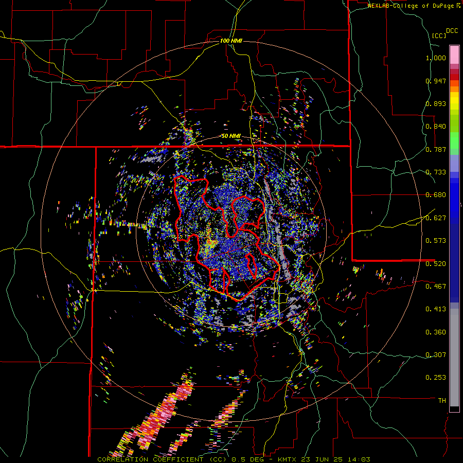Screen dimensions: 463x463
Task: Pick the lavender color bar segment near 0.733
Action: tap(454, 163)
